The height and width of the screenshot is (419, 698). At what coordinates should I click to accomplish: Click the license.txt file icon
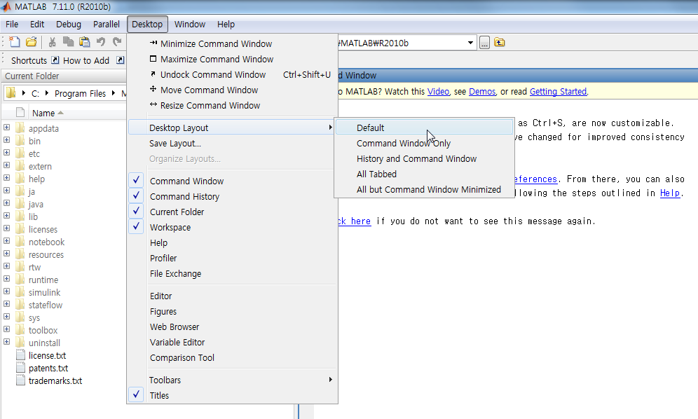point(20,355)
